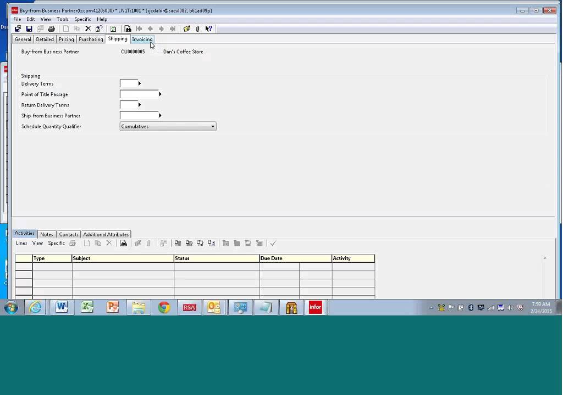Save the record with the floppy disk icon

pos(29,29)
